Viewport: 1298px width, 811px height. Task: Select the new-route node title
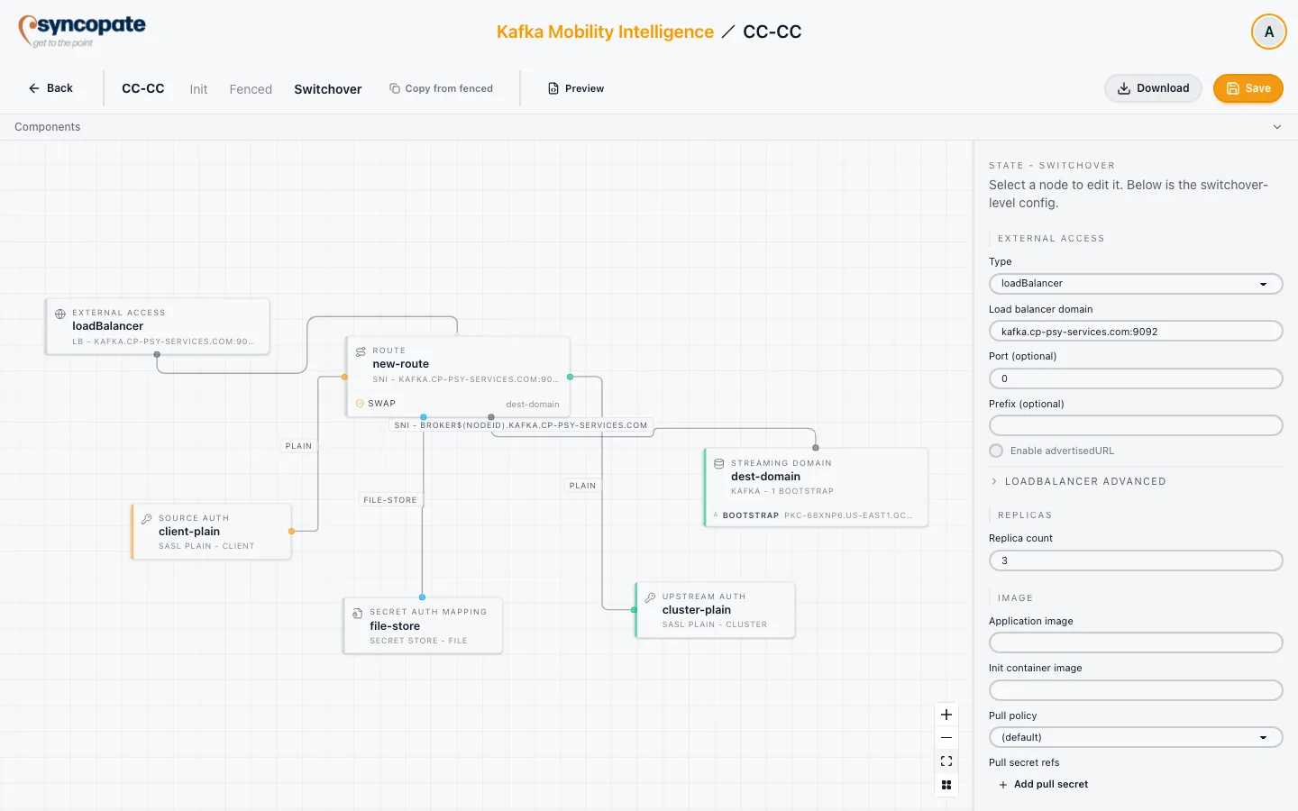401,364
